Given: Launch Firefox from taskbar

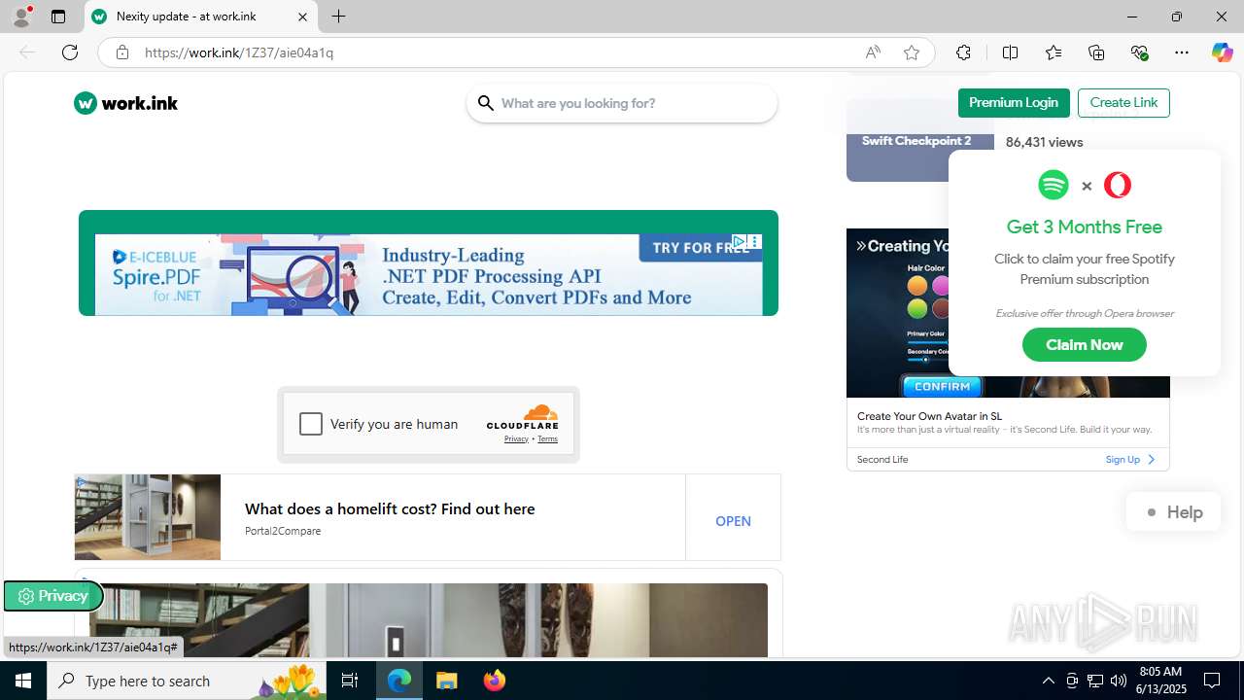Looking at the screenshot, I should 495,681.
